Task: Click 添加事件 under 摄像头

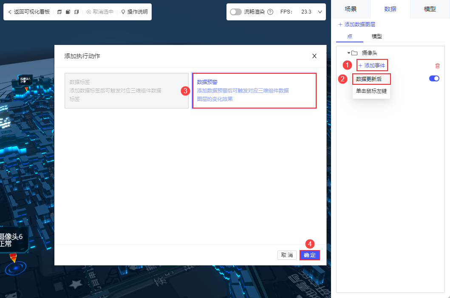Action: pyautogui.click(x=372, y=65)
